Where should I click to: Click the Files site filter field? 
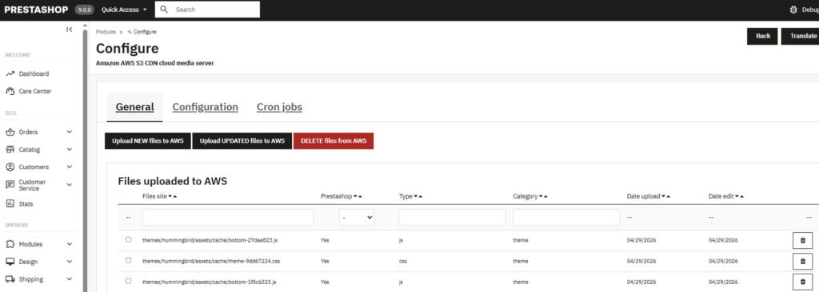point(228,218)
